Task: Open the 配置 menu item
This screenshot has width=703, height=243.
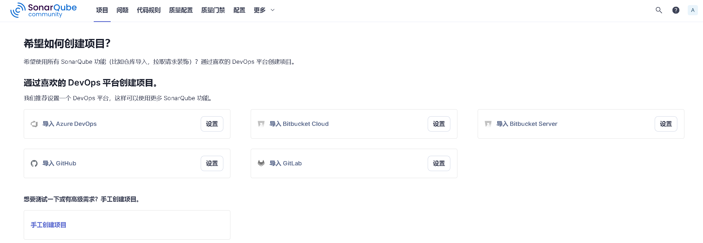Action: [239, 10]
